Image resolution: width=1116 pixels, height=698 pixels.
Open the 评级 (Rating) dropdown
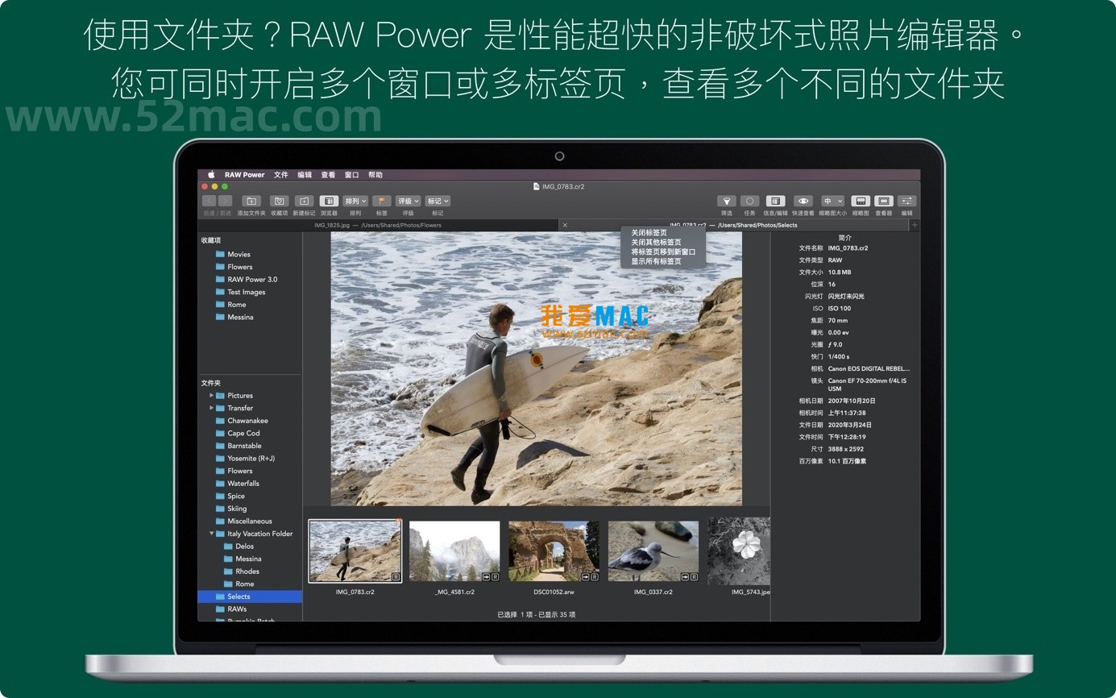409,201
